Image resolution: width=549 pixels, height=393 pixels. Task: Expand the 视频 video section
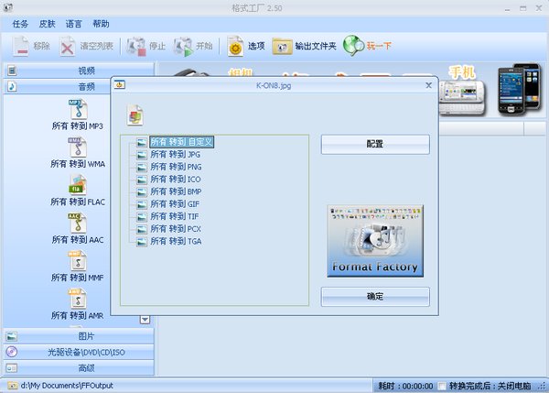pyautogui.click(x=79, y=71)
